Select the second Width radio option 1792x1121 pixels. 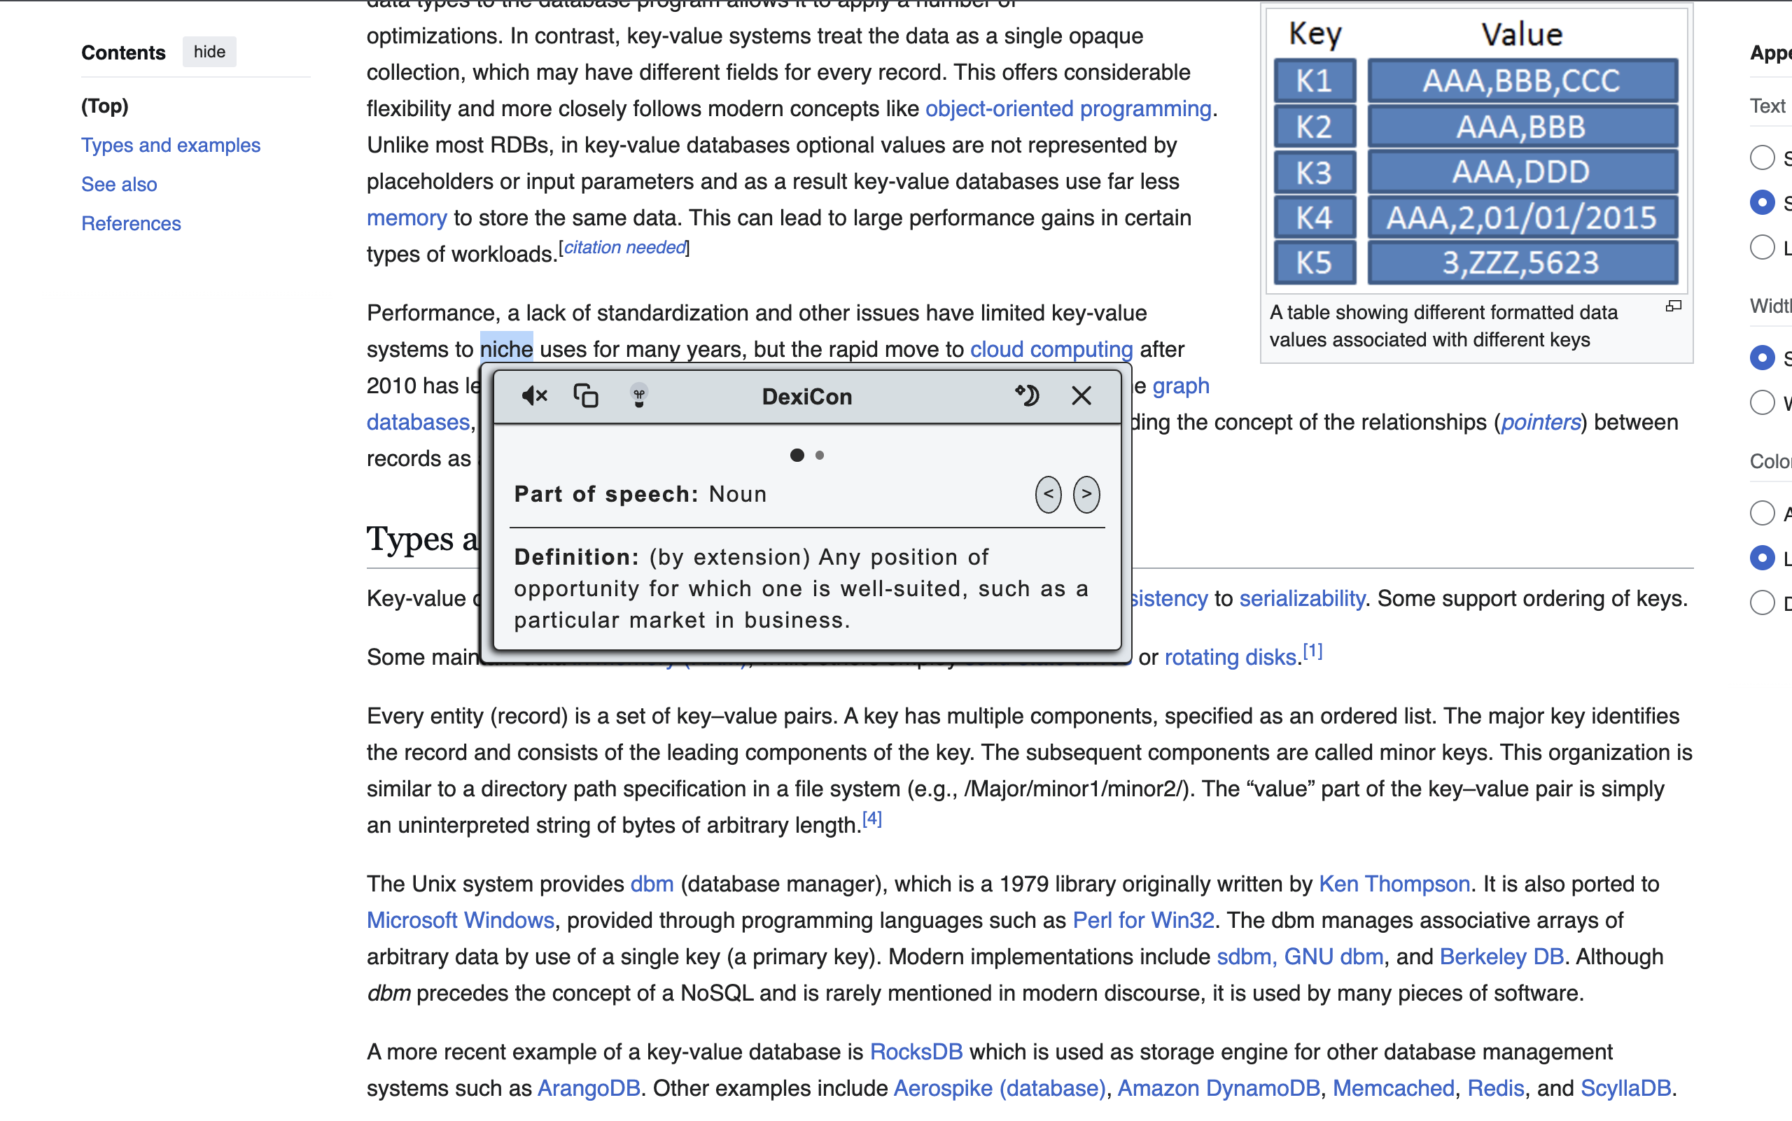click(1762, 402)
